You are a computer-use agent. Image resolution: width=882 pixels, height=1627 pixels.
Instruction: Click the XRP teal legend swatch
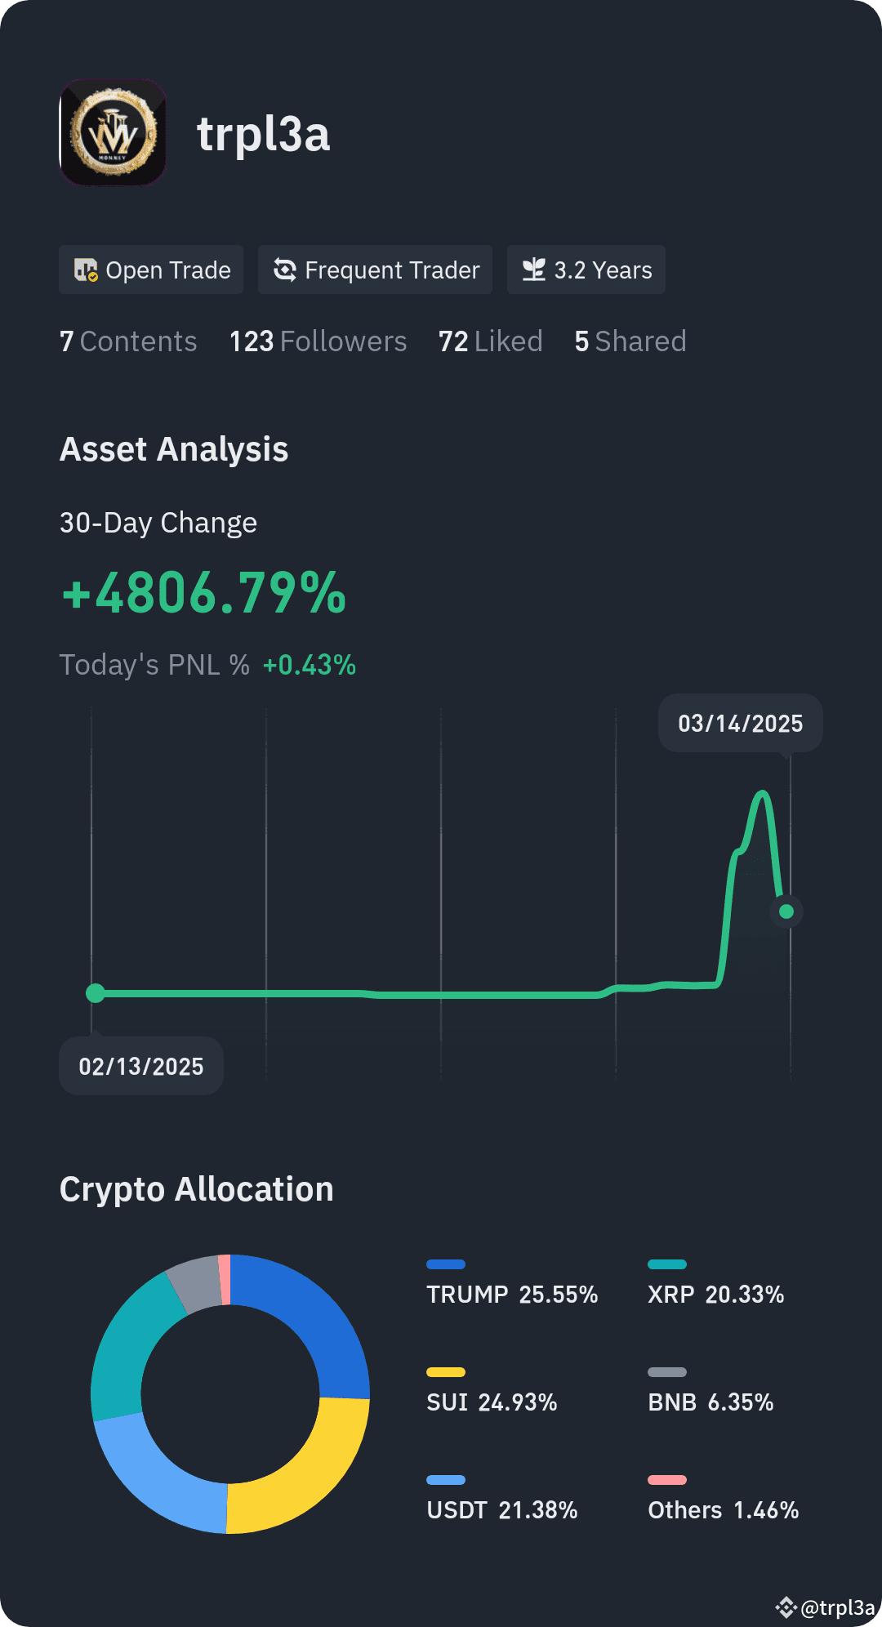pos(667,1264)
